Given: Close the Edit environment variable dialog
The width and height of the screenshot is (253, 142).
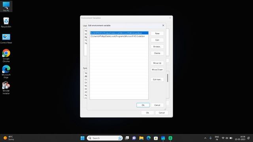Looking at the screenshot, I should point(163,25).
